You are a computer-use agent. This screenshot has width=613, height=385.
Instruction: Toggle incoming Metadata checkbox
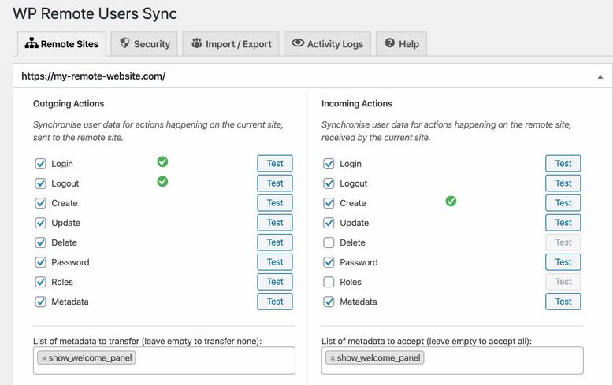[329, 302]
